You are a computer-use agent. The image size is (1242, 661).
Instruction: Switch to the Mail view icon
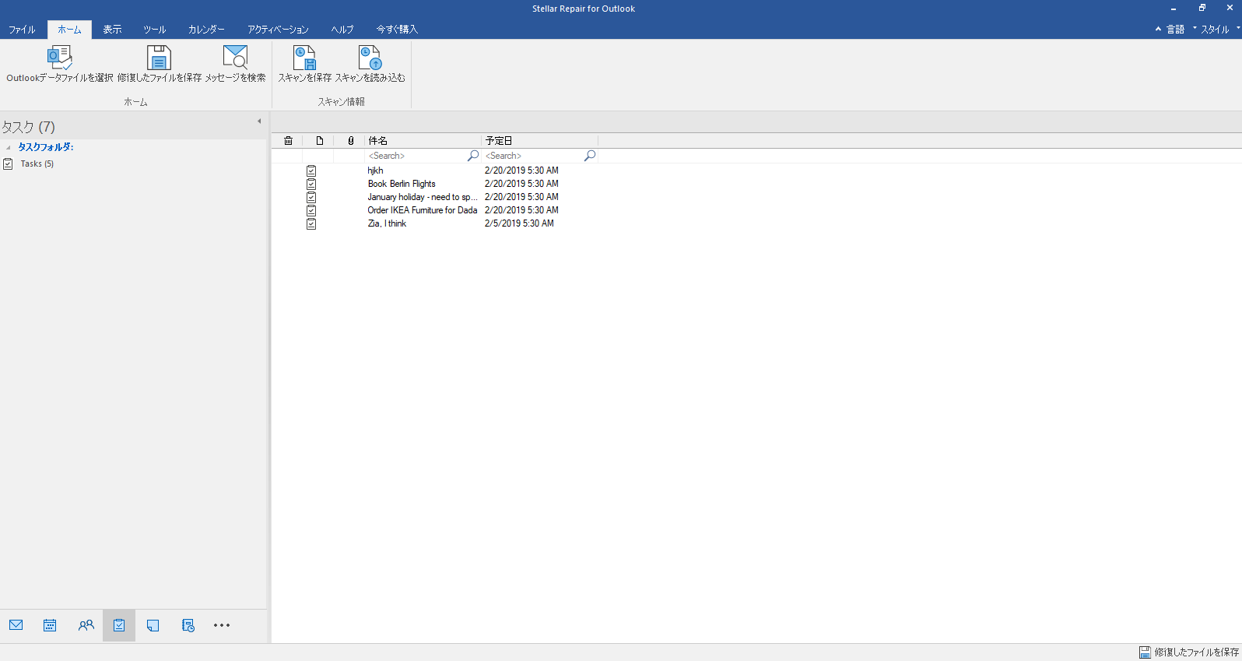click(16, 625)
